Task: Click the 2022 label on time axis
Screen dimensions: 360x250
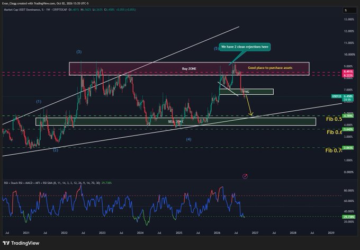Action: (x=64, y=233)
